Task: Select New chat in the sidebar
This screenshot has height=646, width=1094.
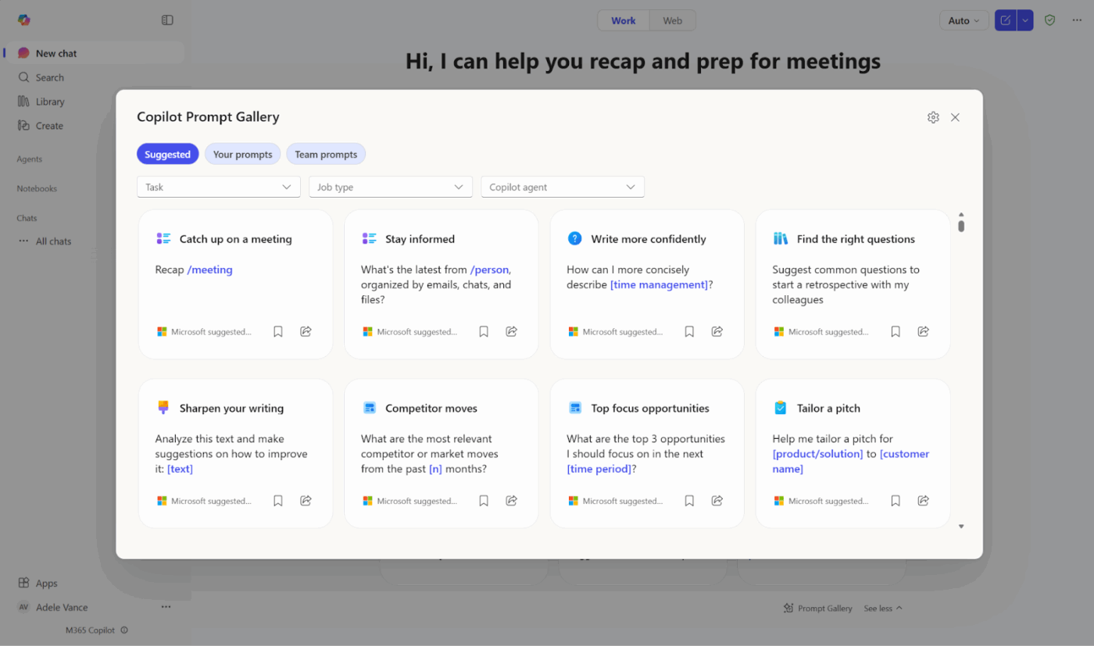Action: [x=58, y=52]
